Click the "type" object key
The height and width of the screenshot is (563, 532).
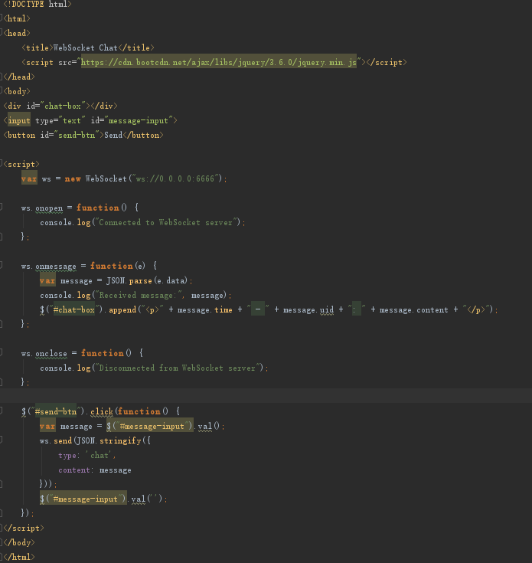(67, 455)
